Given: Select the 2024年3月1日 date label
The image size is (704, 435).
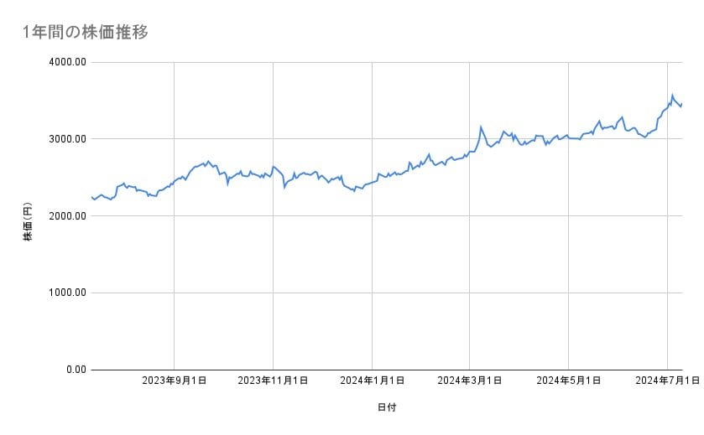Looking at the screenshot, I should [470, 381].
